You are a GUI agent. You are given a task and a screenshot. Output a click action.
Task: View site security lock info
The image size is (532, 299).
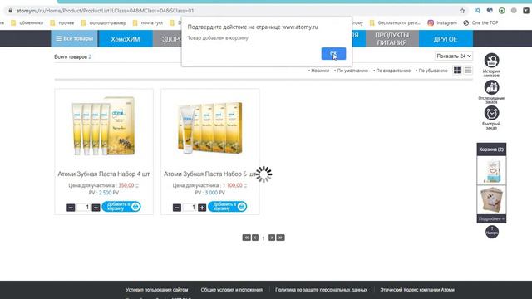pyautogui.click(x=10, y=11)
